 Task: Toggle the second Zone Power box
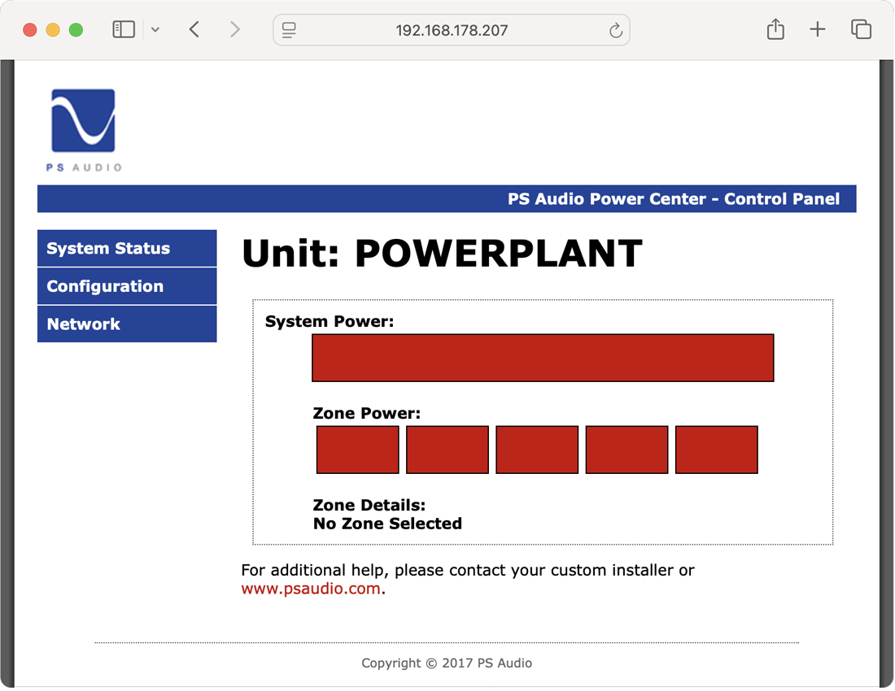(x=447, y=450)
